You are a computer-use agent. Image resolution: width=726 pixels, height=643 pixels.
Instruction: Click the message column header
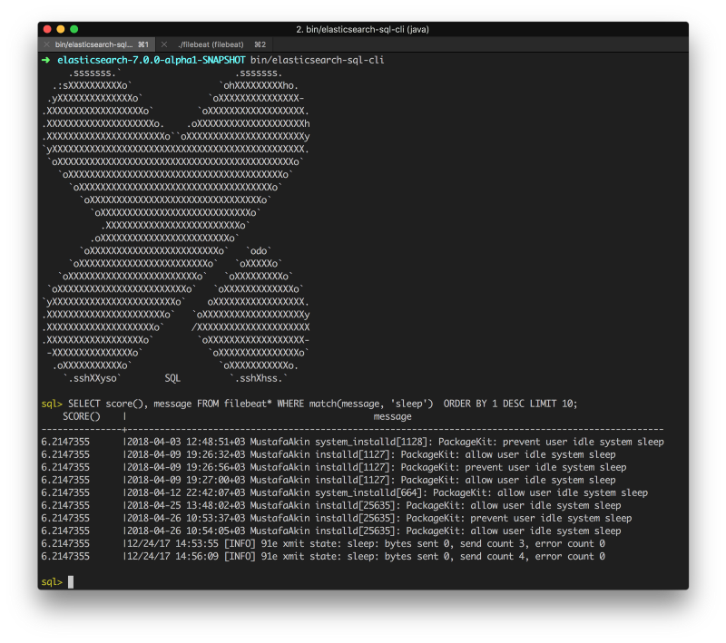coord(392,416)
